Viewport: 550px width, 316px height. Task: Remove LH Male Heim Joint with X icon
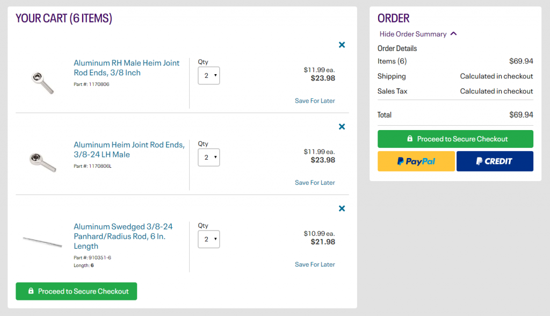(x=342, y=127)
